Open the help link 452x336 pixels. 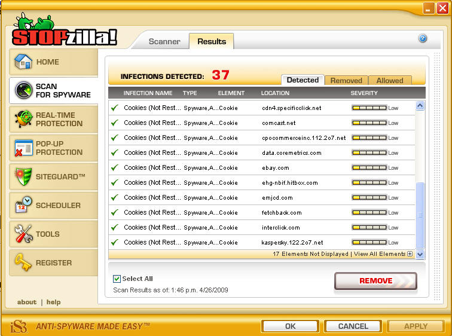point(54,302)
